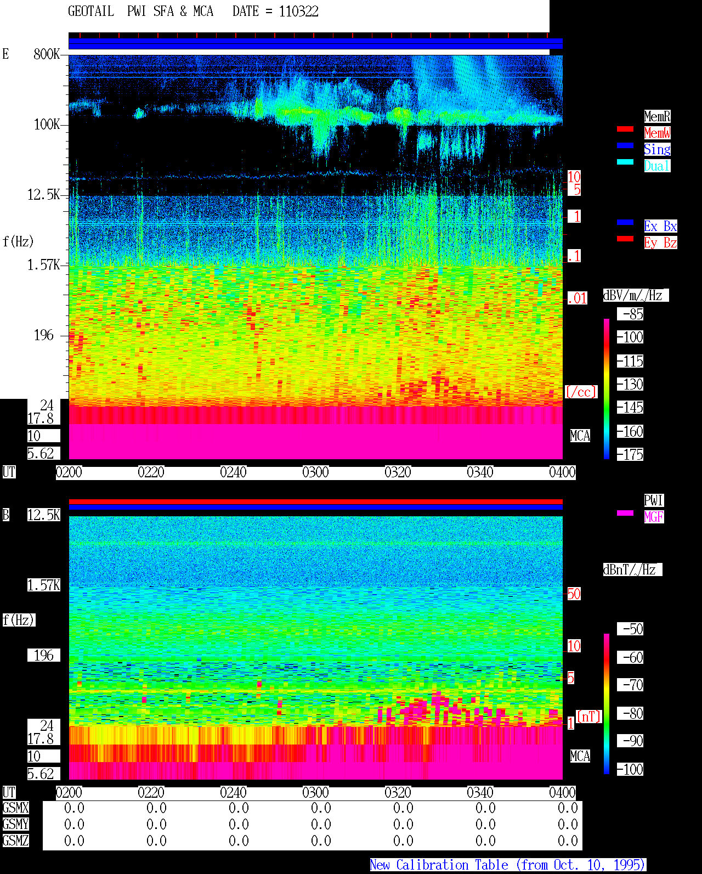Click the dBV/m/√Hz vertical color bar
Screen dimensions: 702x874
point(607,388)
